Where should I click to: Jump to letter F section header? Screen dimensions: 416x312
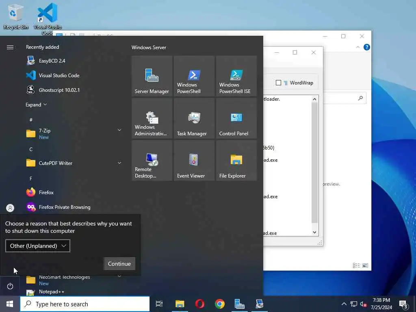[x=31, y=179]
